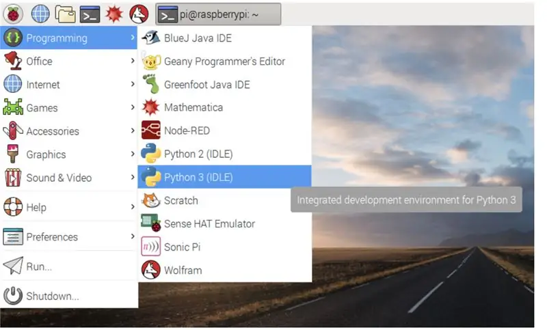
Task: Open the web browser globe in taskbar
Action: [40, 14]
